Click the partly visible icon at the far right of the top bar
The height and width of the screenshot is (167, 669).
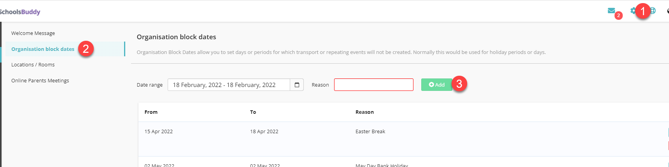[x=667, y=11]
